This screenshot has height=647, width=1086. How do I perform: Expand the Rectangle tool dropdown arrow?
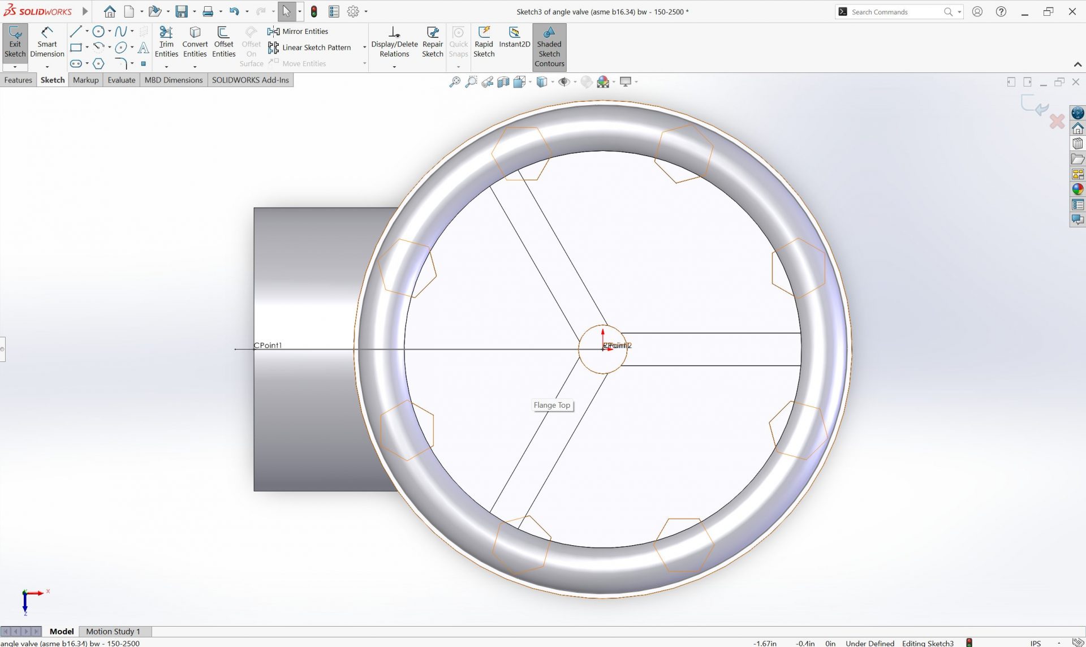(x=87, y=48)
